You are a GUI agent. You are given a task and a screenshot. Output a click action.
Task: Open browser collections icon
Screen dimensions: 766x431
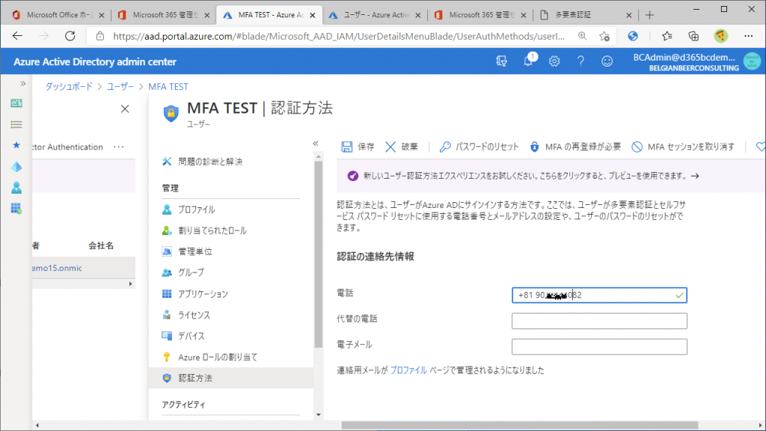coord(693,36)
